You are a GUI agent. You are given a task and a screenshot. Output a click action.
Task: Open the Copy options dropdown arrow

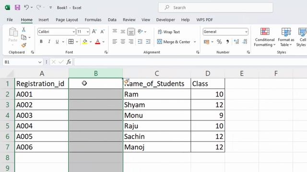pos(29,37)
